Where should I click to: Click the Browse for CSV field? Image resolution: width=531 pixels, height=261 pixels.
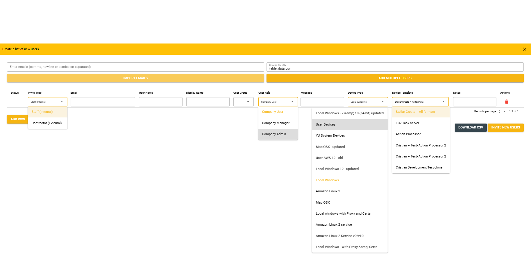pyautogui.click(x=395, y=67)
